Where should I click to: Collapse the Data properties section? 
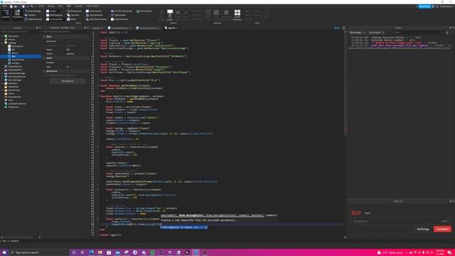point(44,36)
